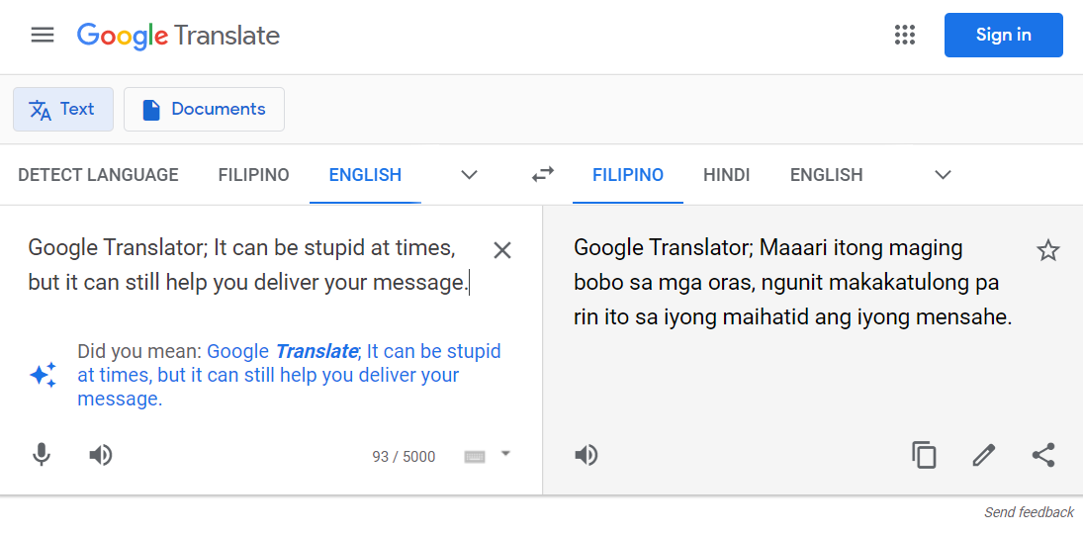Viewport: 1083px width, 535px height.
Task: Switch to Documents translation mode
Action: [x=204, y=109]
